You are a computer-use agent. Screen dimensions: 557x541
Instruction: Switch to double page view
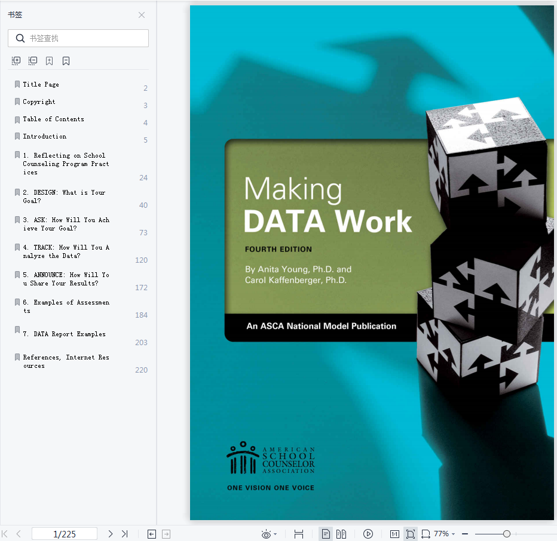click(341, 534)
